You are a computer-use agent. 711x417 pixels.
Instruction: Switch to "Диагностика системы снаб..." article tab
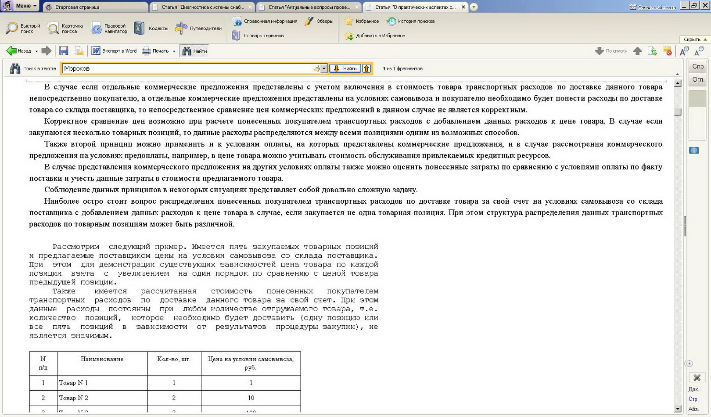tap(202, 7)
